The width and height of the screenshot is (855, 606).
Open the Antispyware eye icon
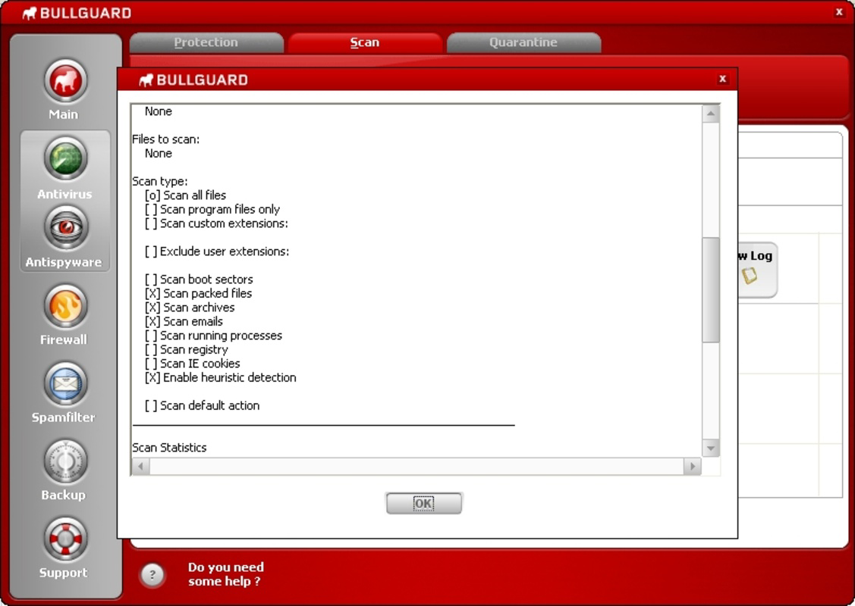click(x=65, y=227)
